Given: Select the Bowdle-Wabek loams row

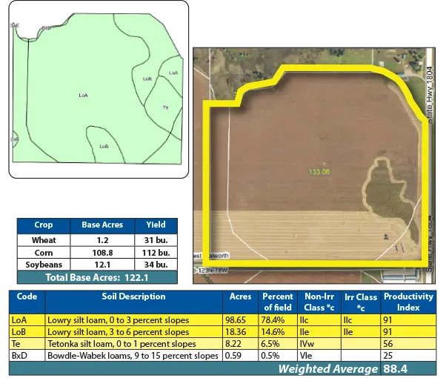Looking at the screenshot, I should pos(133,355).
